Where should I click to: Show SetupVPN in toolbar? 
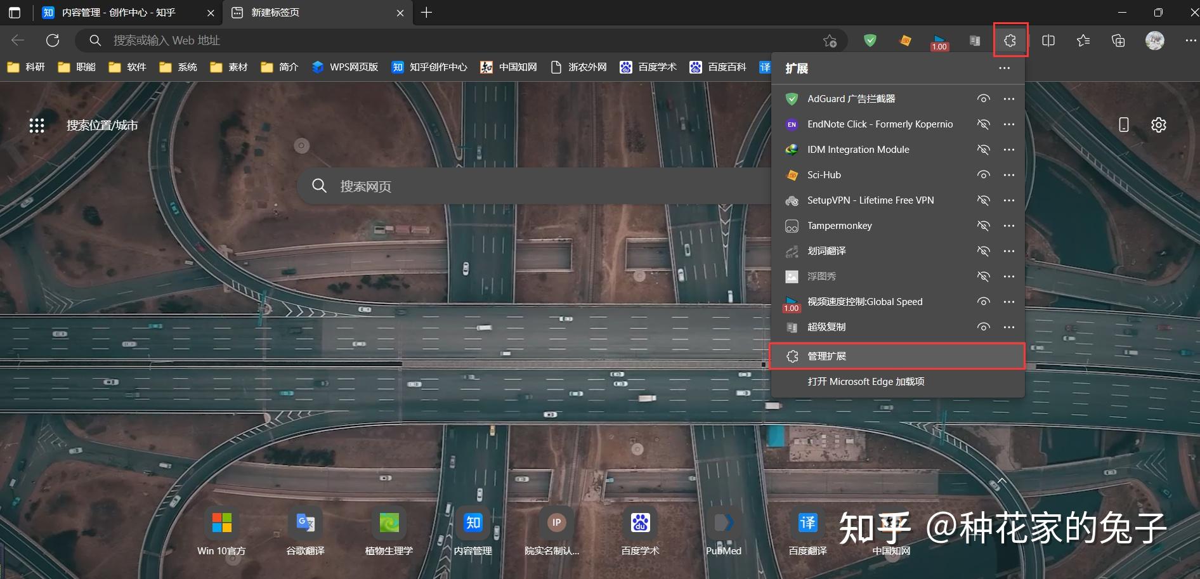point(983,200)
